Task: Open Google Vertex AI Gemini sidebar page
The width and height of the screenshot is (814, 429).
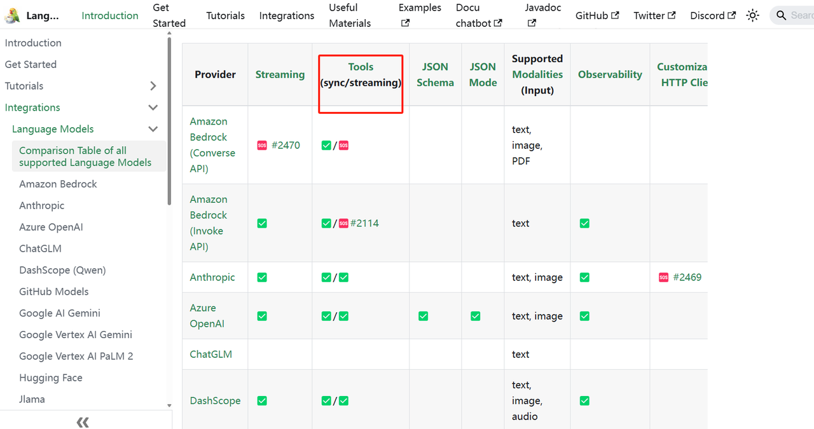Action: pyautogui.click(x=76, y=335)
